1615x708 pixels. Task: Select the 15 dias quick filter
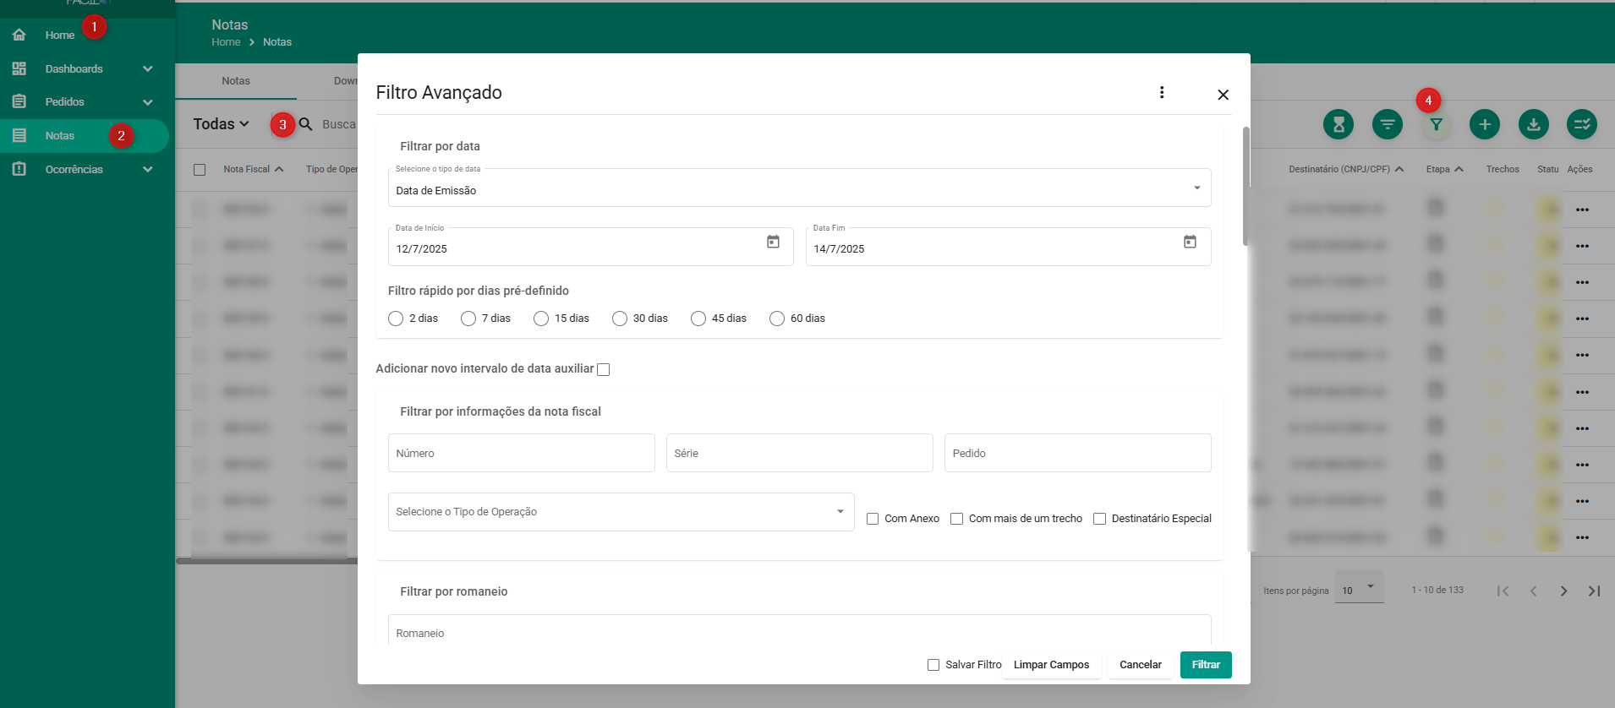tap(541, 319)
